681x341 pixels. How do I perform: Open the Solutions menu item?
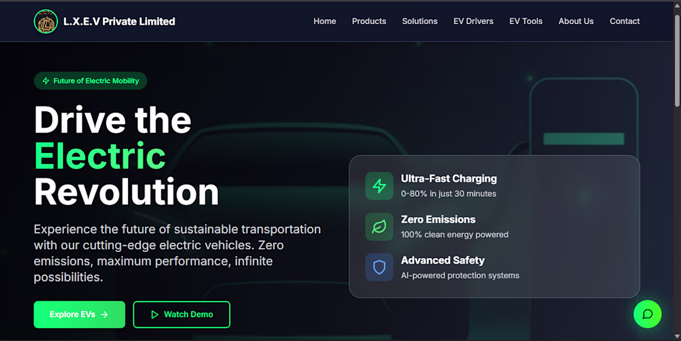(x=420, y=21)
